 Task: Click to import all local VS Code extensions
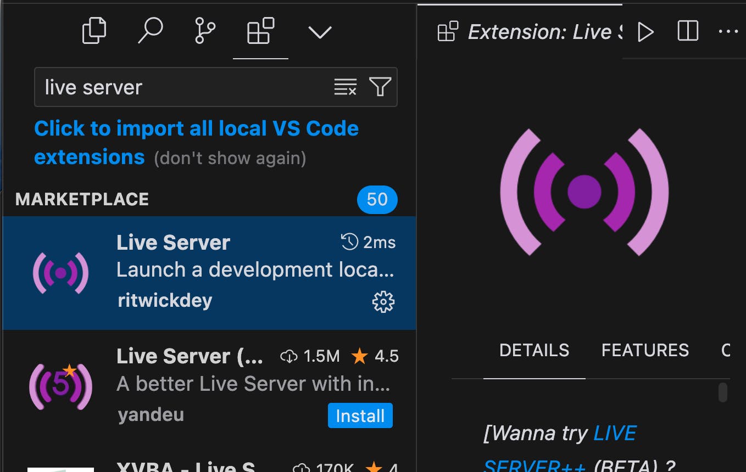(x=196, y=143)
